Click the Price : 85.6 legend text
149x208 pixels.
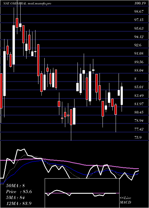[x=19, y=192]
